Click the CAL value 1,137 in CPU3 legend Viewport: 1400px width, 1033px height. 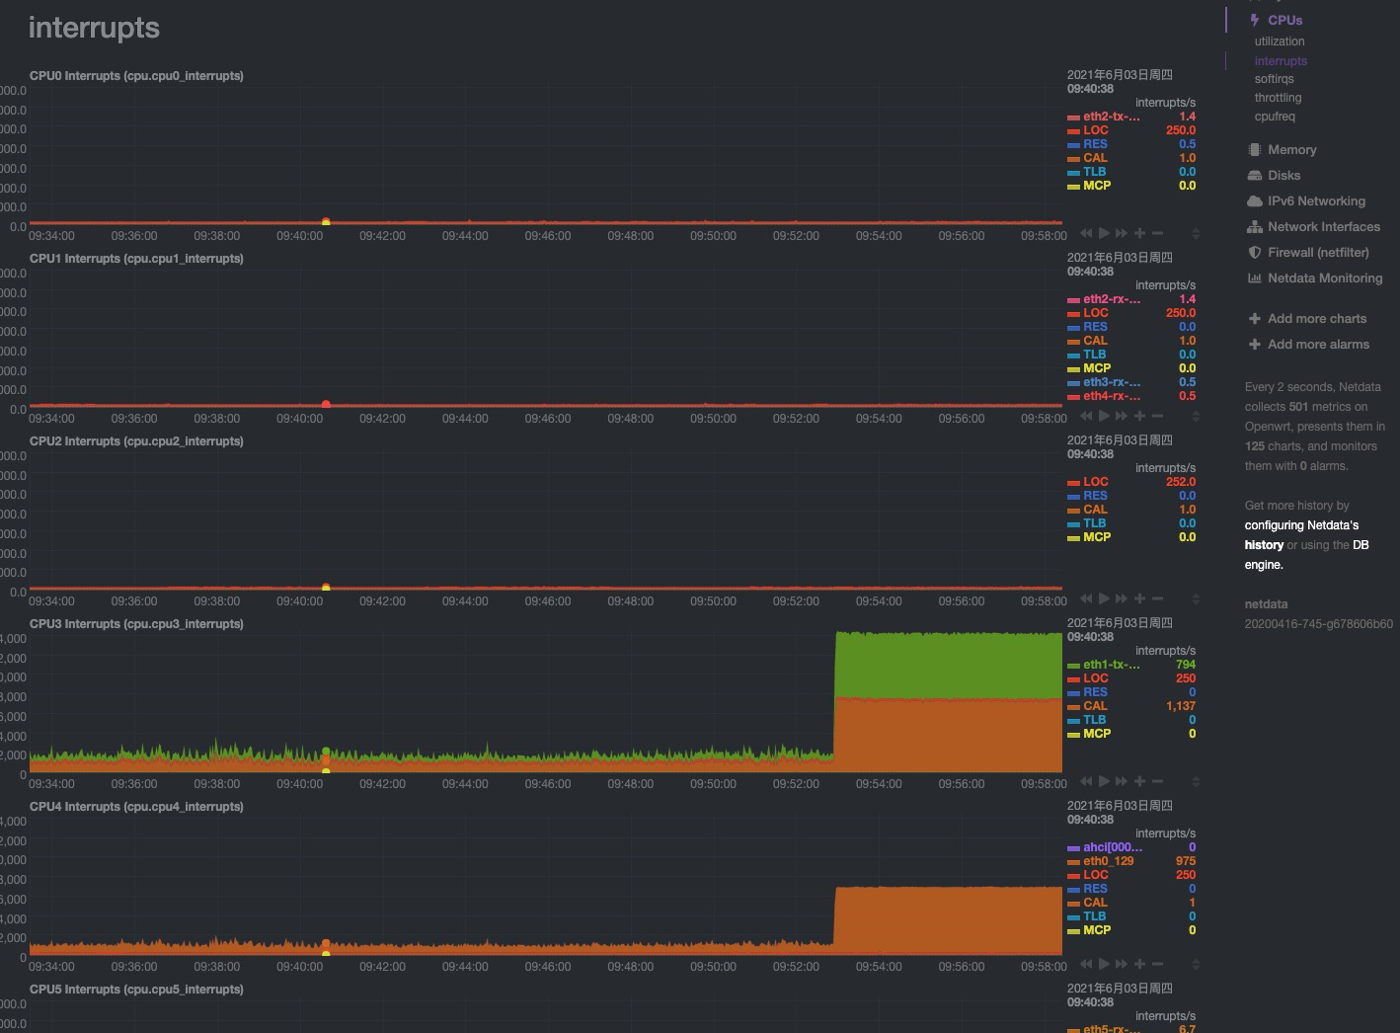(x=1181, y=706)
